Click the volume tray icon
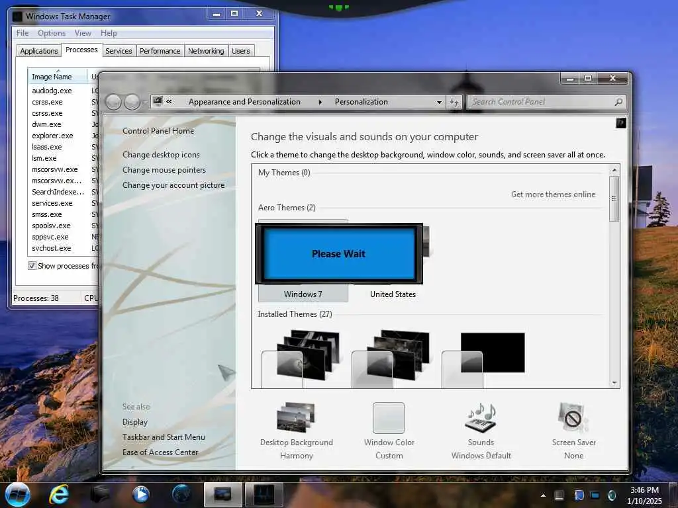Viewport: 678px width, 508px height. point(611,495)
